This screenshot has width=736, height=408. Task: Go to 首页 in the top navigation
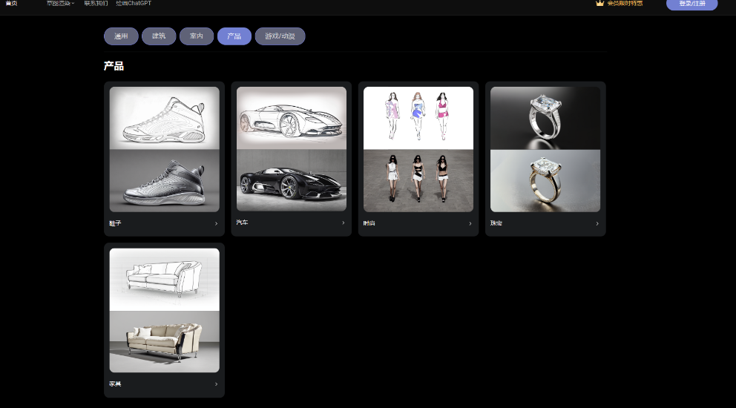click(x=11, y=4)
